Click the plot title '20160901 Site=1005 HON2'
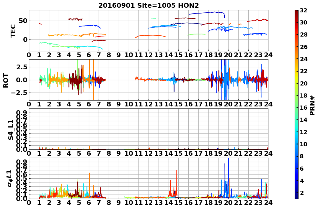The height and width of the screenshot is (209, 318). click(149, 6)
